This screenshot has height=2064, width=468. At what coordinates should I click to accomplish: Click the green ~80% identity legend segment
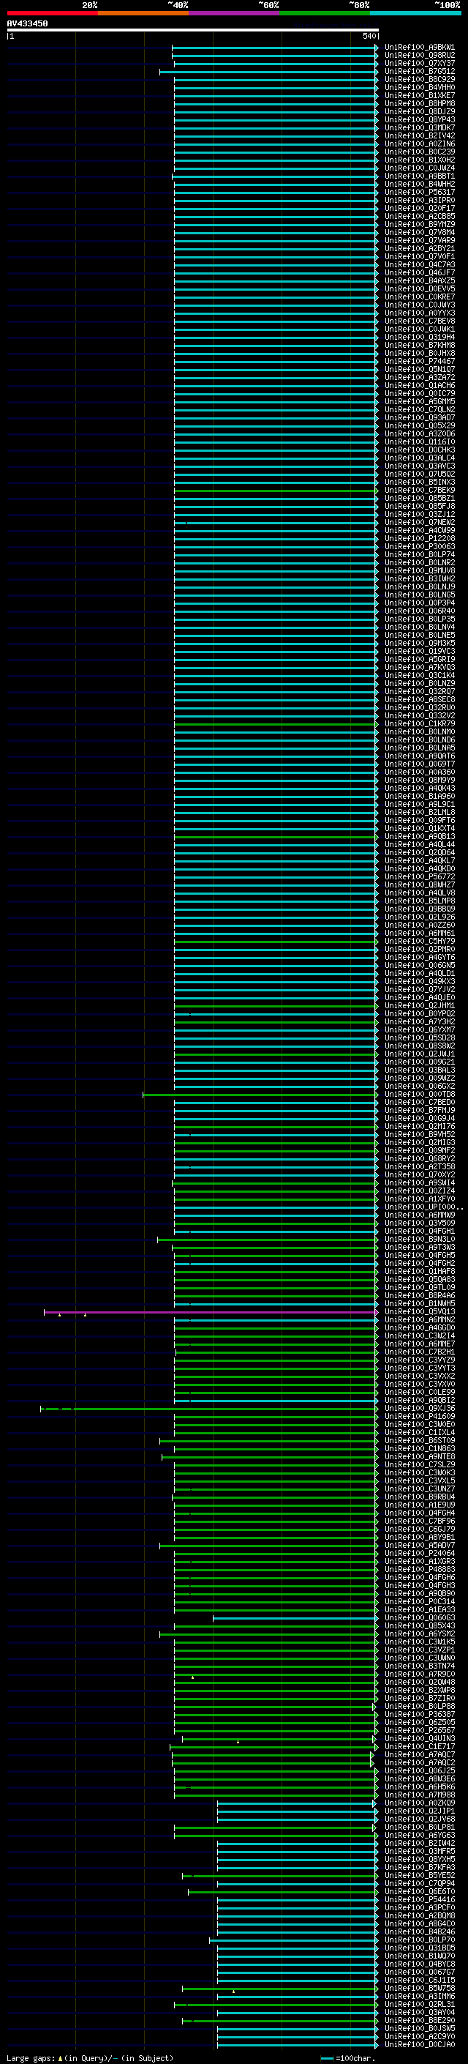coord(325,13)
